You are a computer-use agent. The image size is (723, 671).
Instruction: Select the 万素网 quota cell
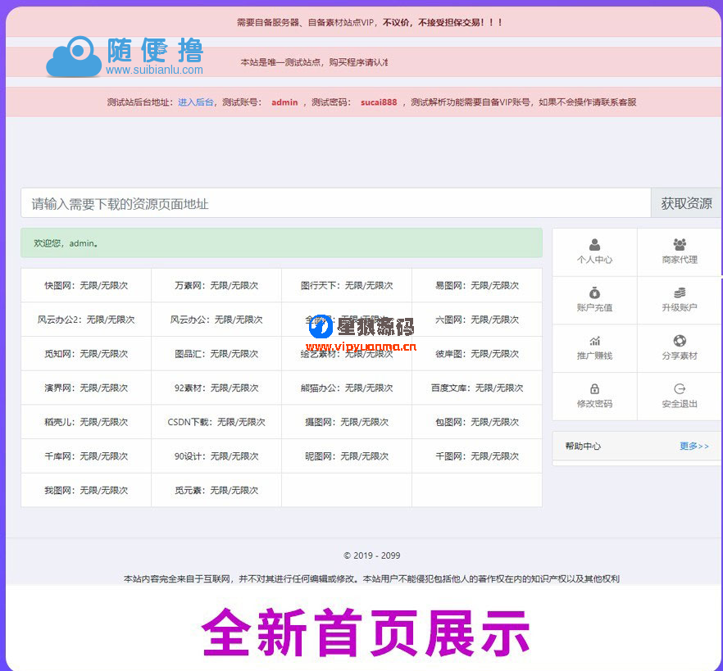(x=216, y=285)
